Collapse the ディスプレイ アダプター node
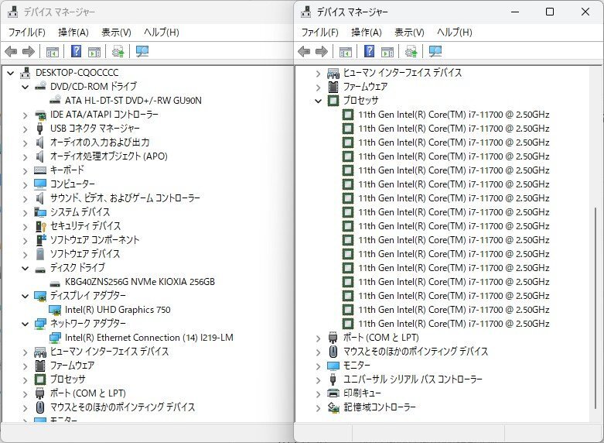 tap(26, 296)
